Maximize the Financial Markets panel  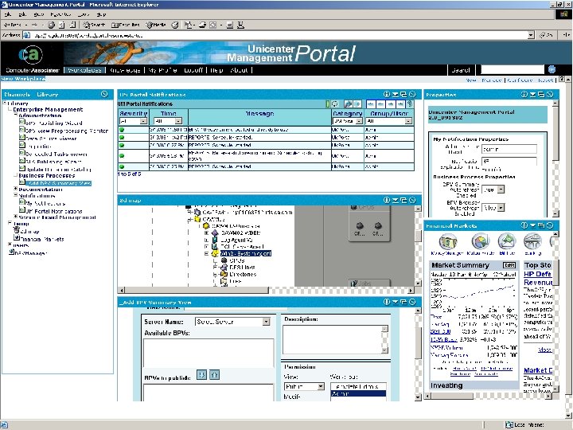coord(541,225)
